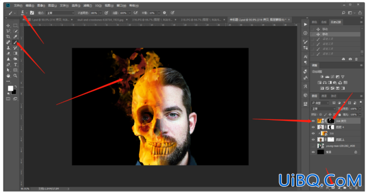Expand the smoothing value dropdown

(x=159, y=13)
